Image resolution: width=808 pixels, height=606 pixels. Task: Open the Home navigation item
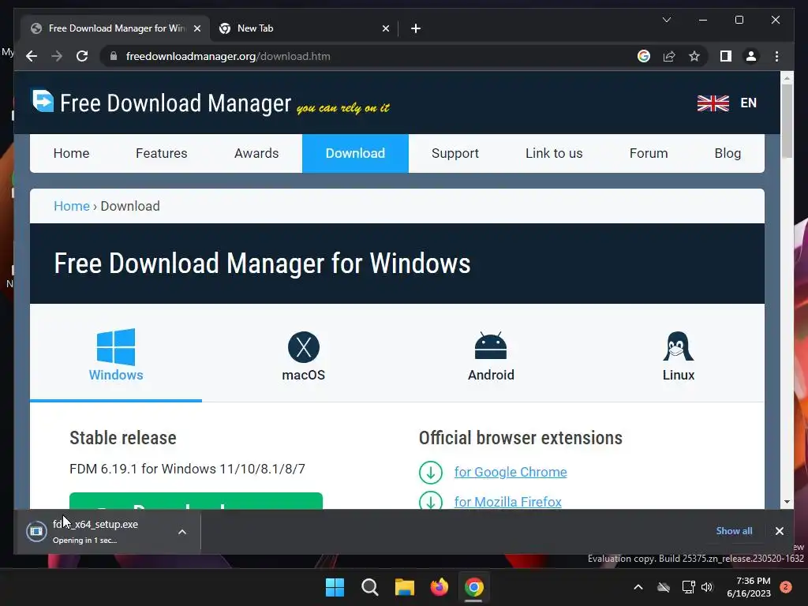(71, 153)
